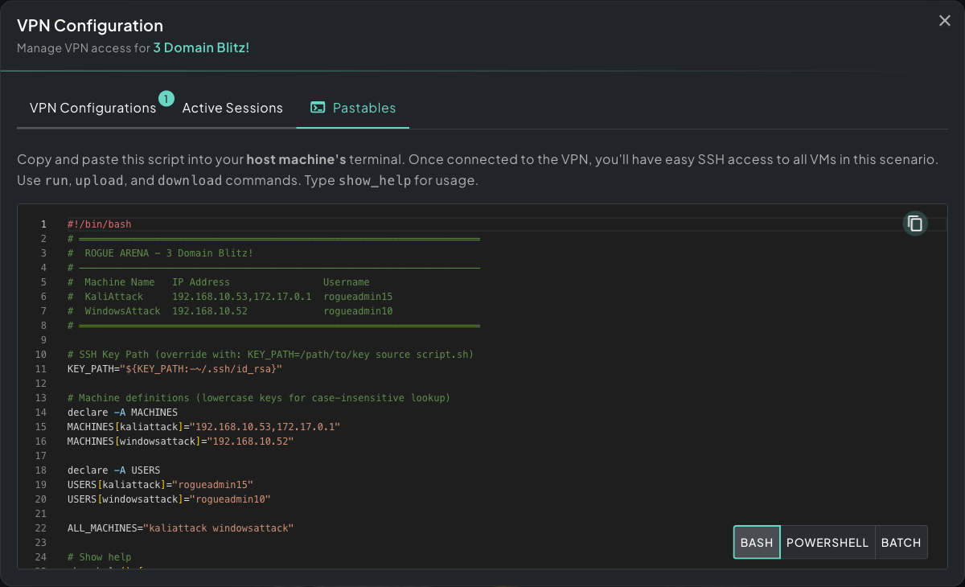Choose the BASH script format
Image resolution: width=965 pixels, height=587 pixels.
point(757,542)
